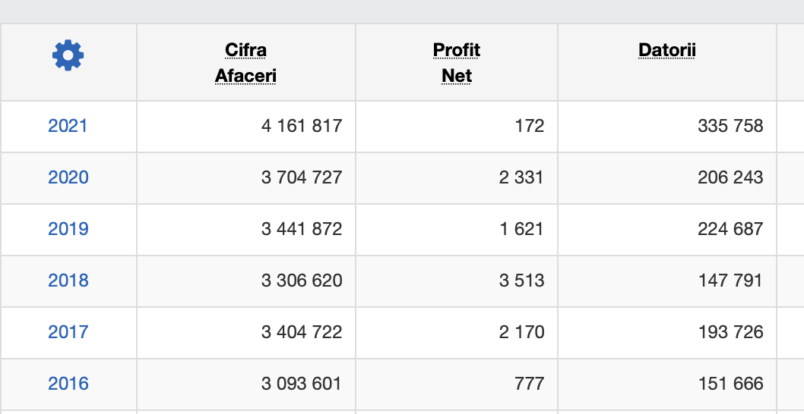Click the 2016 net profit cell 777
Viewport: 804px width, 414px height.
[x=529, y=384]
